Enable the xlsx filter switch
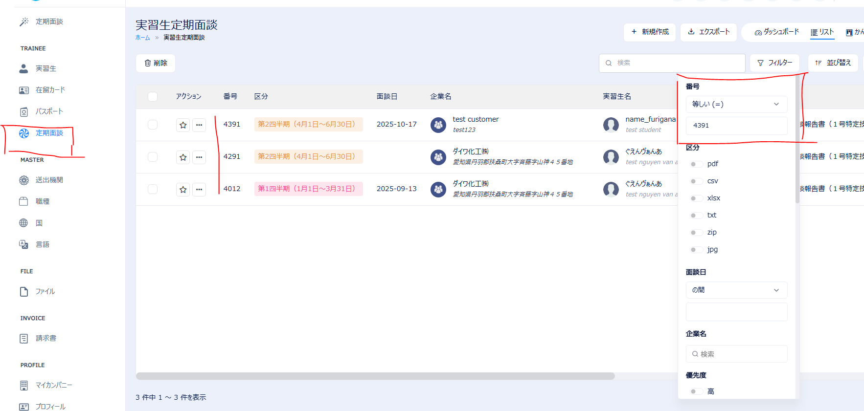The height and width of the screenshot is (411, 864). click(x=696, y=198)
